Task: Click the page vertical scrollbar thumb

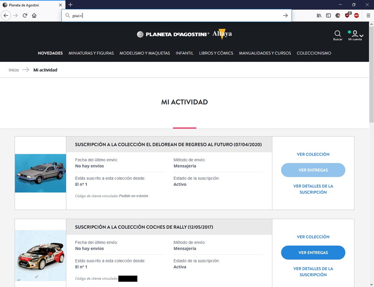Action: click(371, 75)
